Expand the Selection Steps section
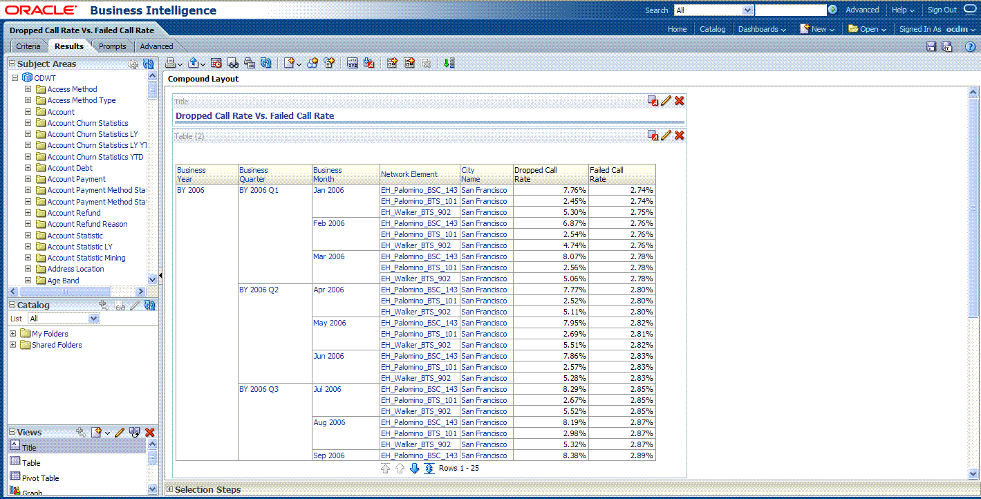 [x=170, y=489]
